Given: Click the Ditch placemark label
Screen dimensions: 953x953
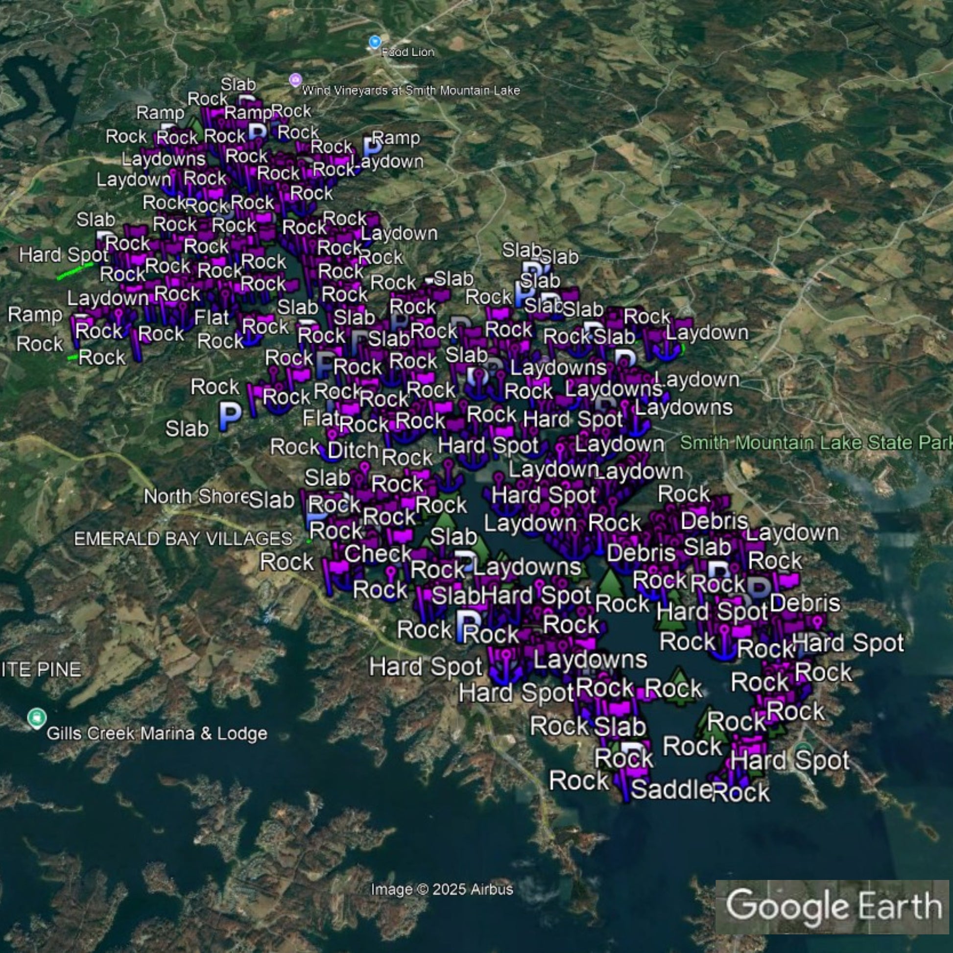Looking at the screenshot, I should pos(353,451).
